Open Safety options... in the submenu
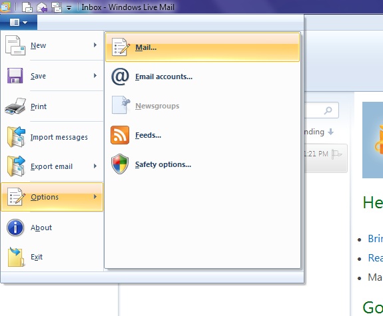The height and width of the screenshot is (316, 383). (x=202, y=164)
